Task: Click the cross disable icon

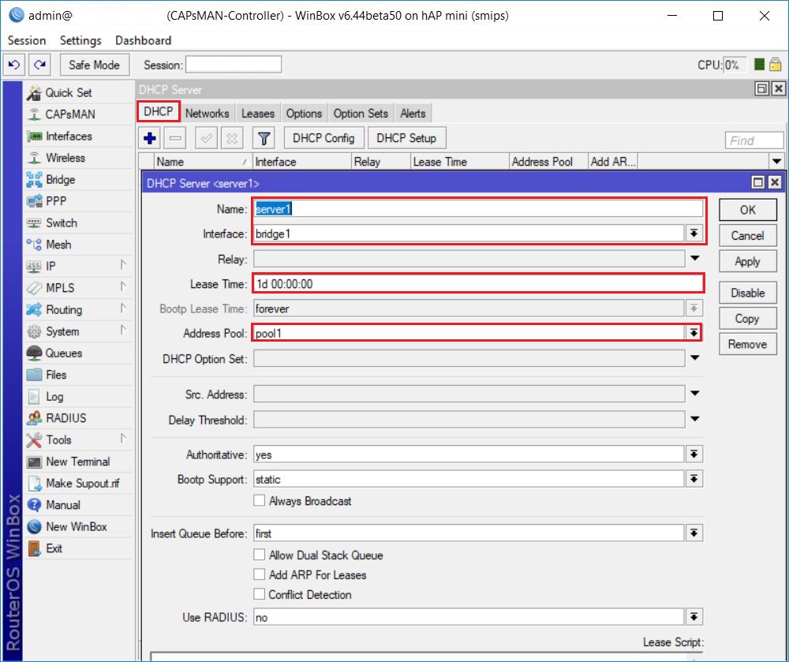Action: 232,138
